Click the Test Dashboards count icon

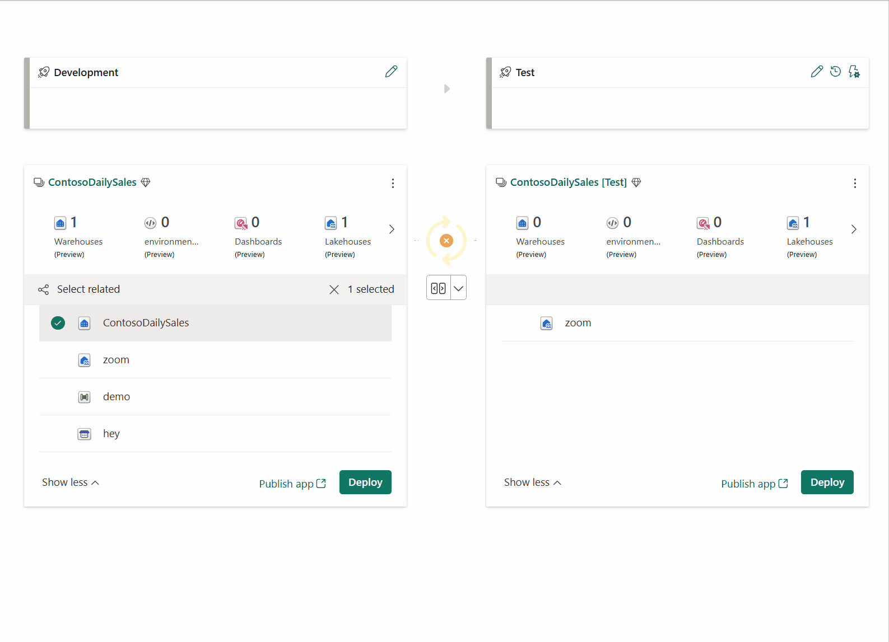703,223
